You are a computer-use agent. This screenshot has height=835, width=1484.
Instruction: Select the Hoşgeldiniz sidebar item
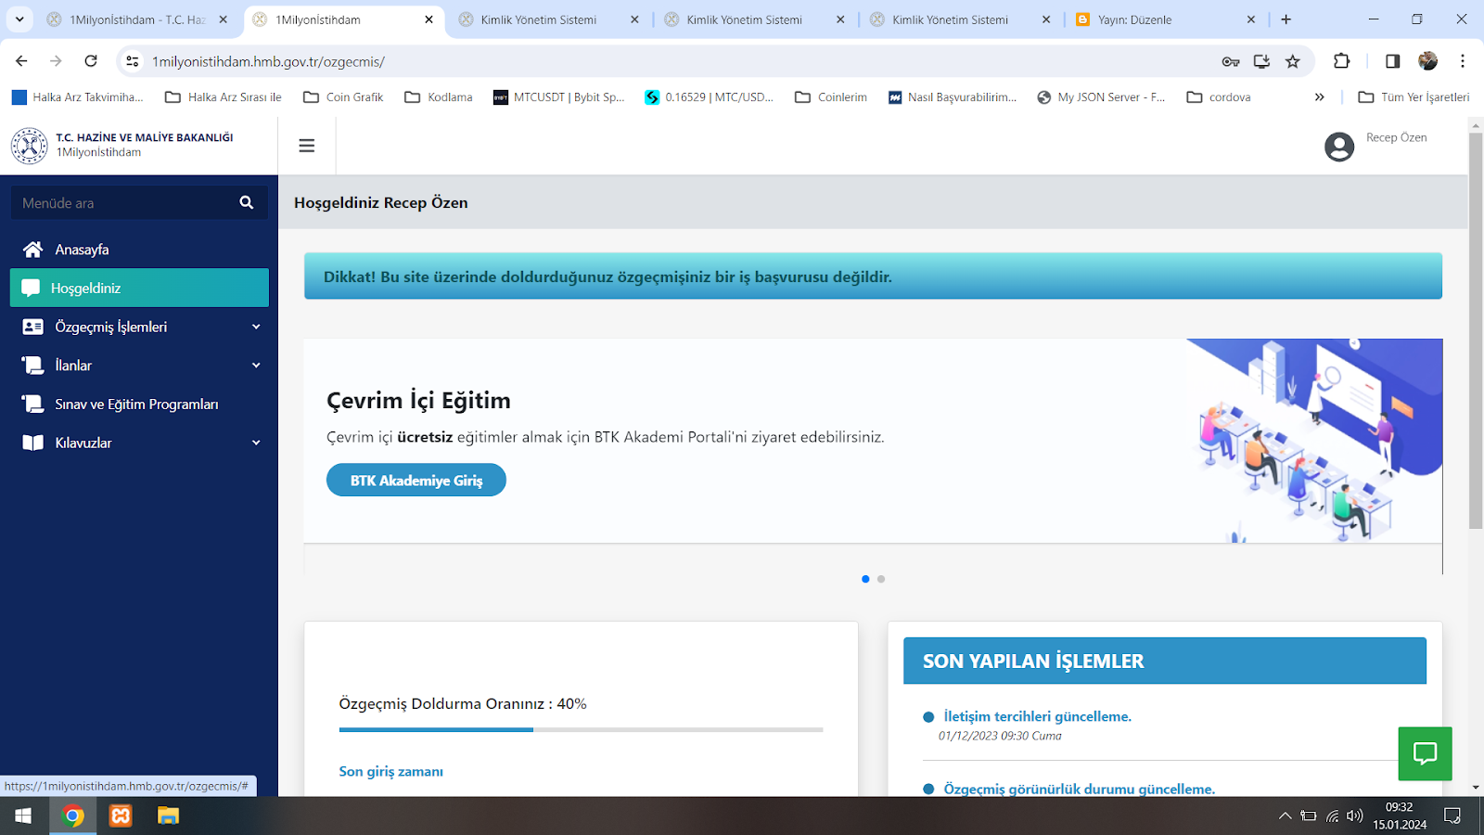(139, 288)
